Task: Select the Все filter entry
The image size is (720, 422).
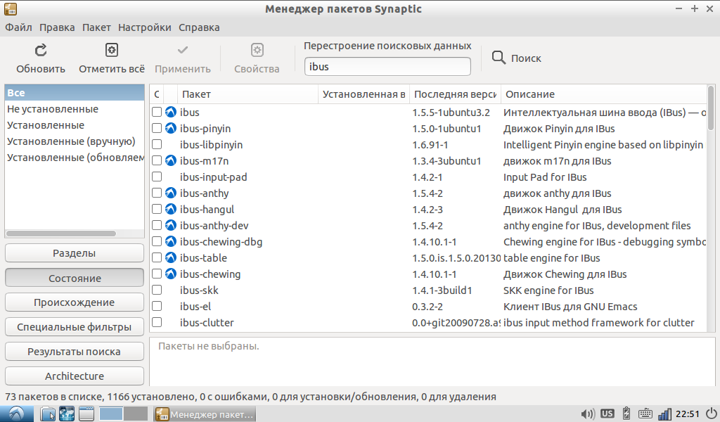Action: pyautogui.click(x=75, y=93)
